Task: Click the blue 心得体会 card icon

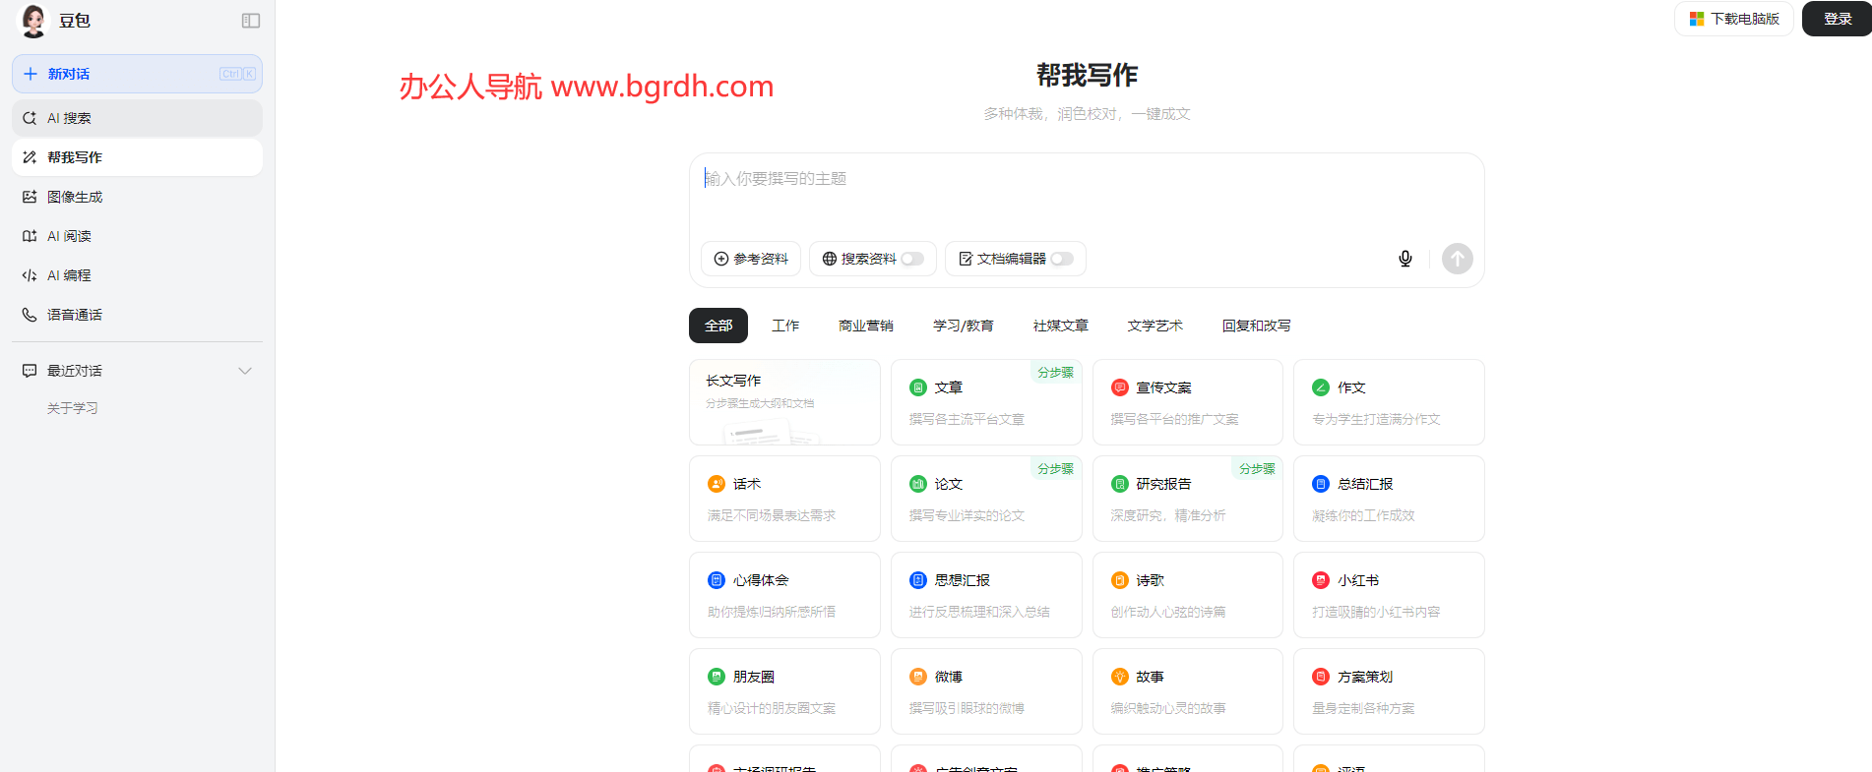Action: [x=717, y=580]
